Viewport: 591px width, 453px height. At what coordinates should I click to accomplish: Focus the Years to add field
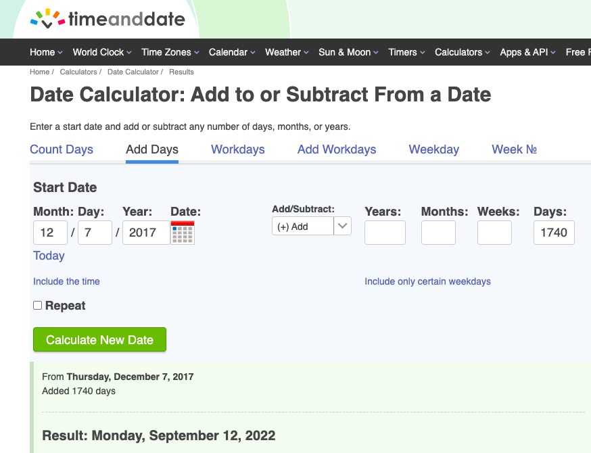click(385, 233)
